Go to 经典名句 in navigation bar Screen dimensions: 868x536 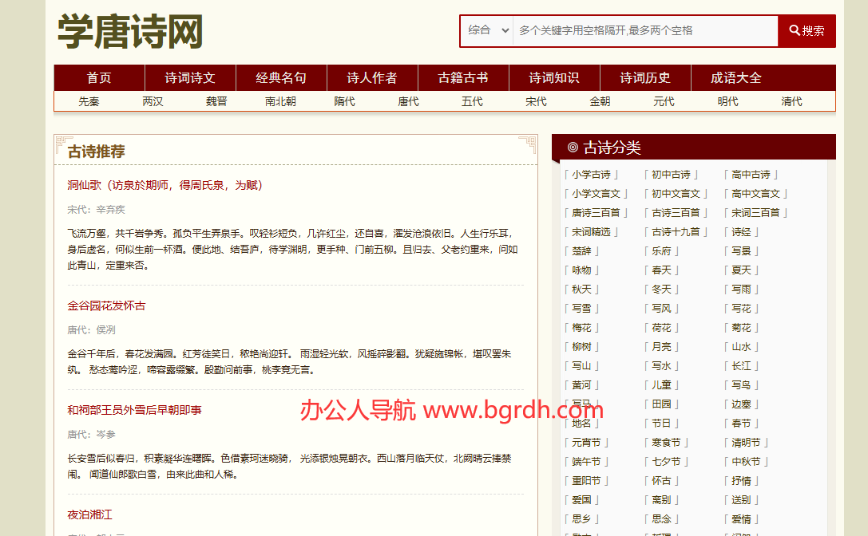pyautogui.click(x=281, y=78)
